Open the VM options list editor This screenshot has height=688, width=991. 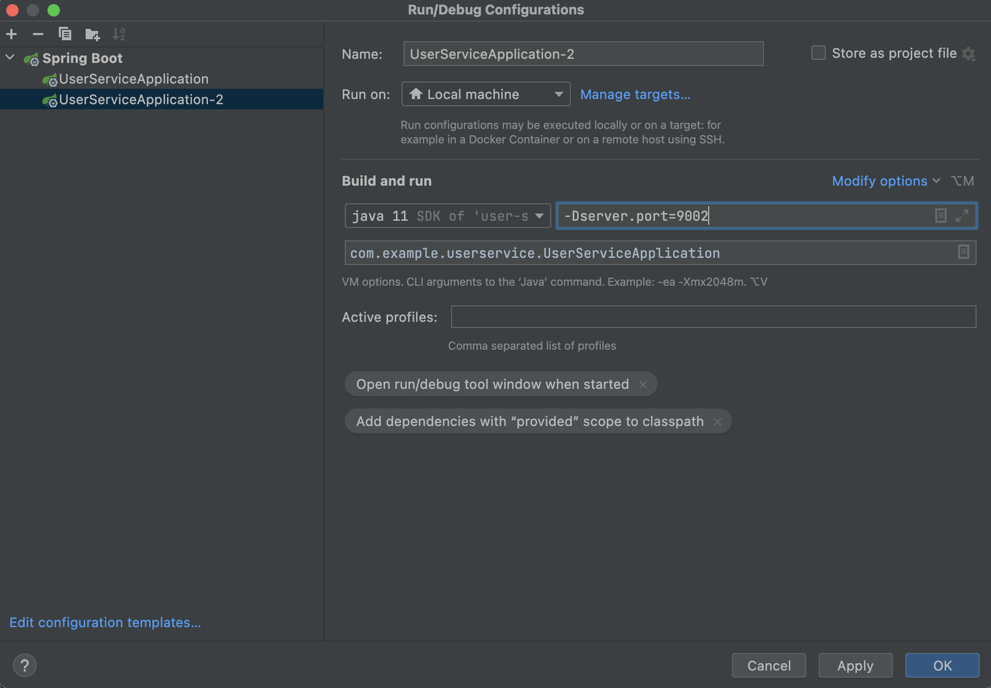(940, 216)
